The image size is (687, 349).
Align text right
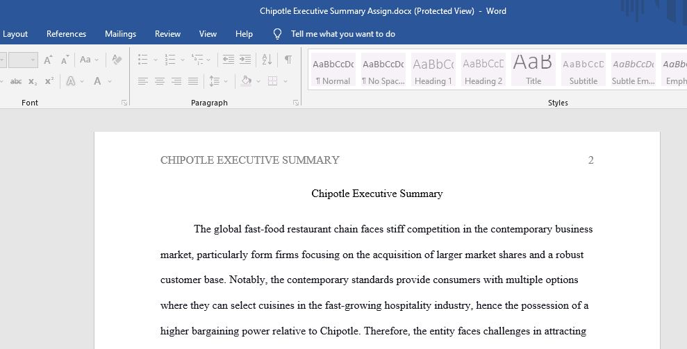point(176,81)
